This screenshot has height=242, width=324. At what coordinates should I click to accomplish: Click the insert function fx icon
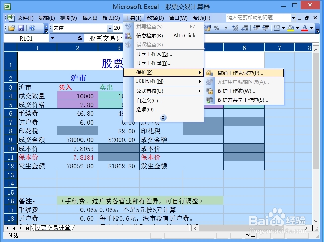click(x=80, y=38)
